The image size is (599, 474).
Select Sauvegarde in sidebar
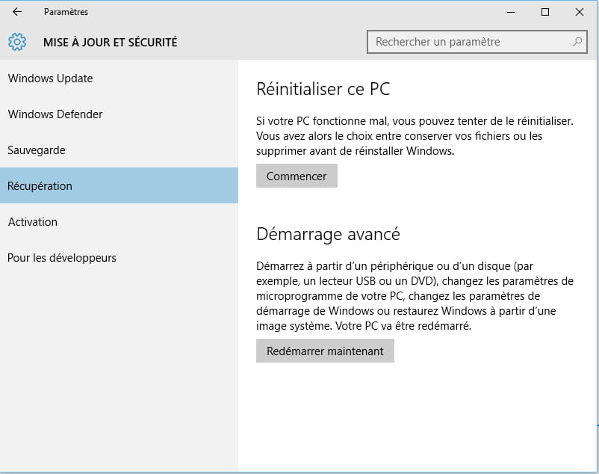tap(119, 150)
